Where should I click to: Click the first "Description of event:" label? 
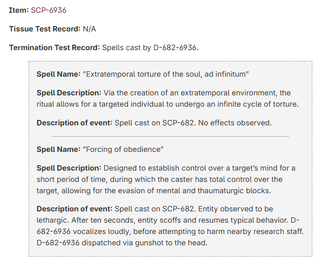74,122
